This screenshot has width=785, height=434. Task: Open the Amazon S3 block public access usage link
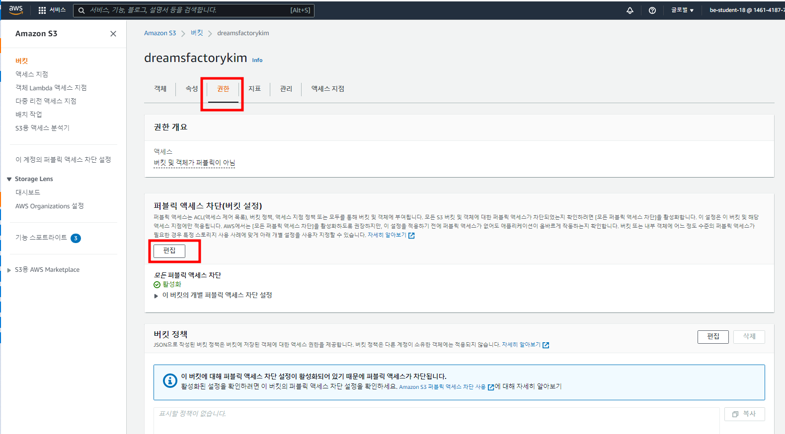442,387
